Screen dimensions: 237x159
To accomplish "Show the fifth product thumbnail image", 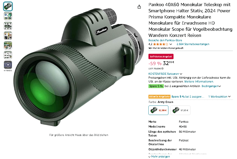I will click(x=8, y=45).
